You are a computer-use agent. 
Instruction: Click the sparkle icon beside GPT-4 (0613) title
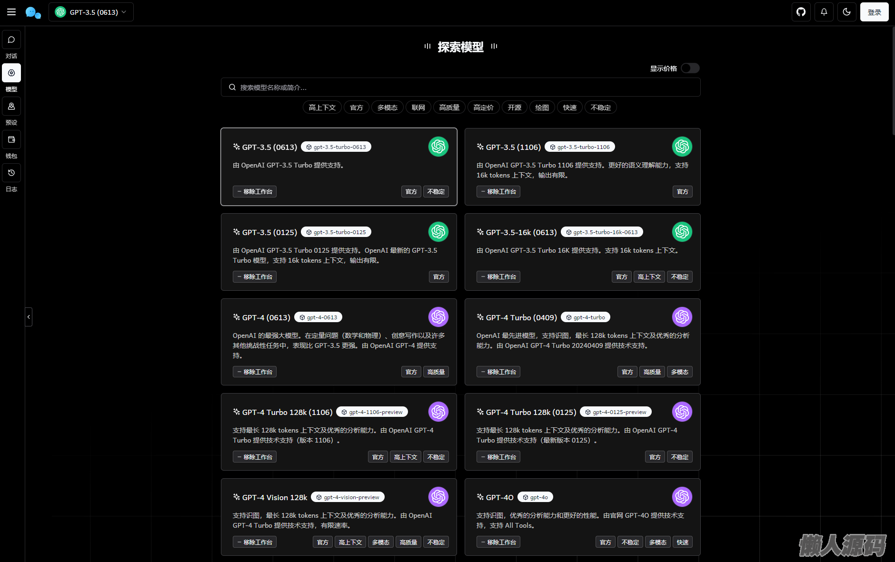(237, 317)
